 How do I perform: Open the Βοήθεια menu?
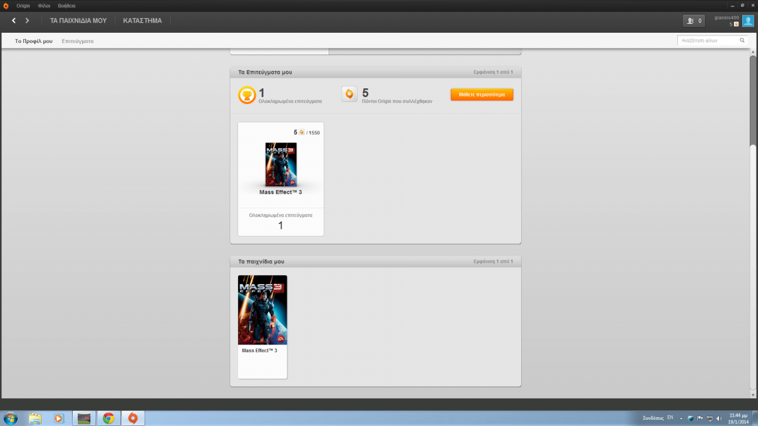67,5
